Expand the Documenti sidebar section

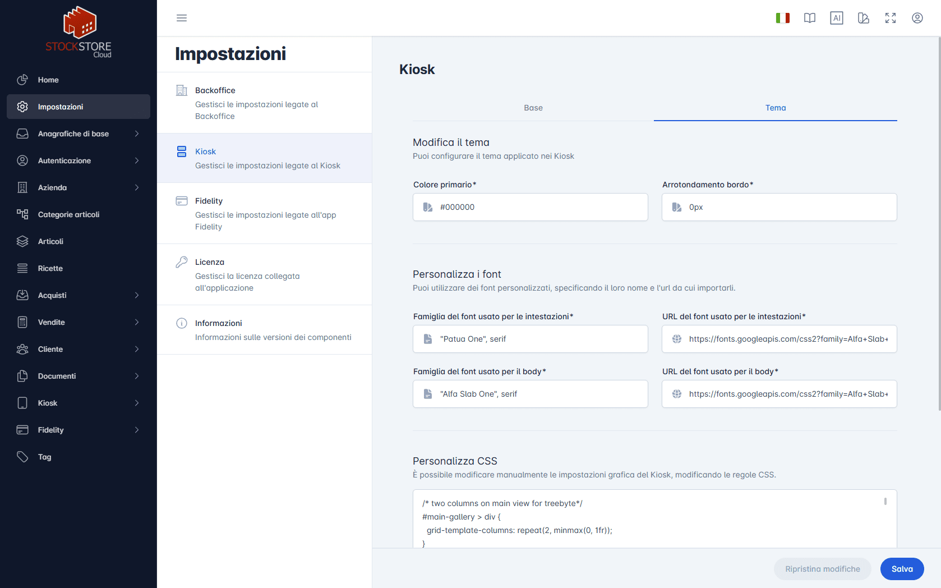click(x=79, y=376)
